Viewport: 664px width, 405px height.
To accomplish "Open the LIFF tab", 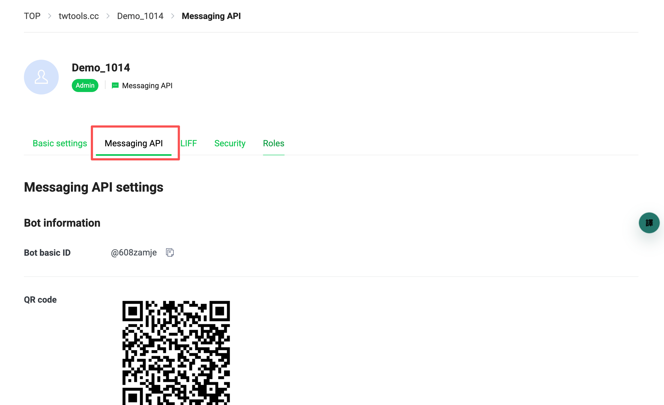I will tap(189, 143).
